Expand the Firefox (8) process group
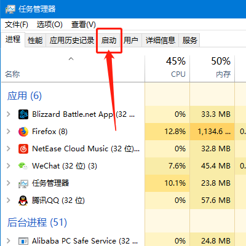 click(x=9, y=132)
